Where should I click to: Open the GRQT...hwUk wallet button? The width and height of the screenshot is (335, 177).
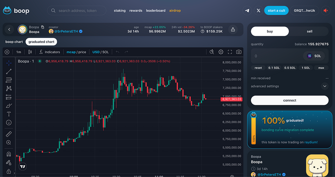305,10
